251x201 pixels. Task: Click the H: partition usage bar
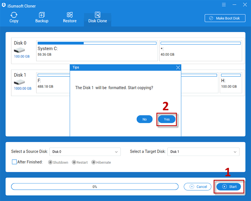pyautogui.click(x=231, y=75)
